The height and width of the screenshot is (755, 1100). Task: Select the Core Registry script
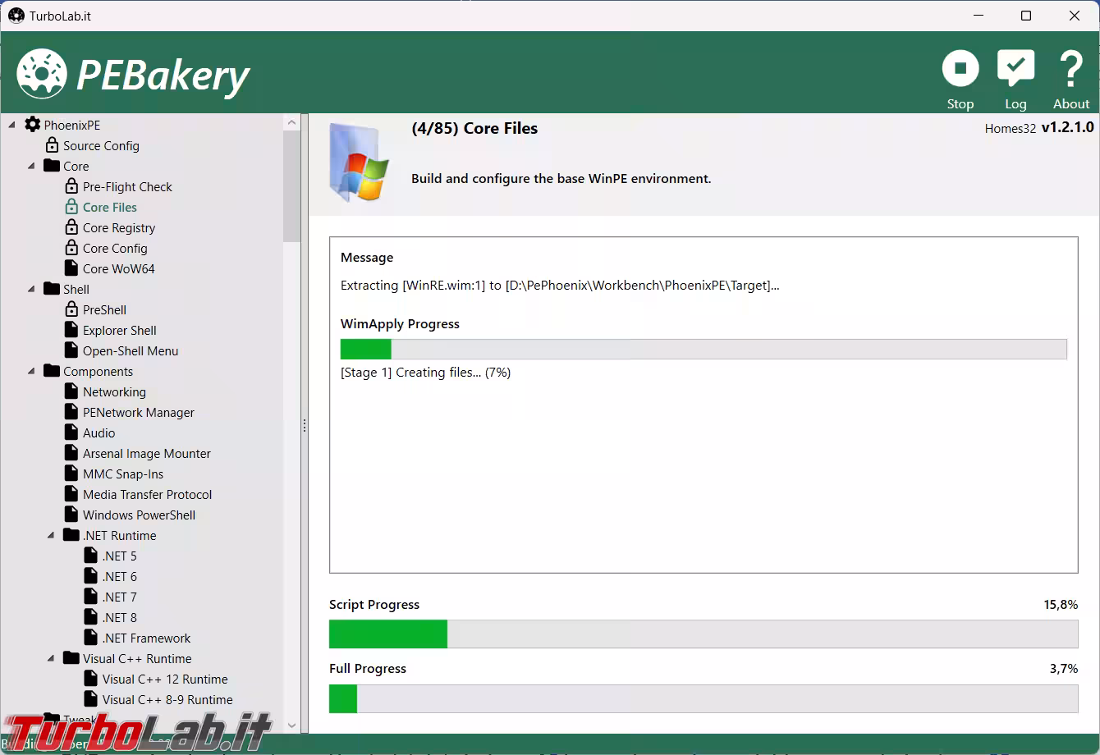[x=118, y=227]
